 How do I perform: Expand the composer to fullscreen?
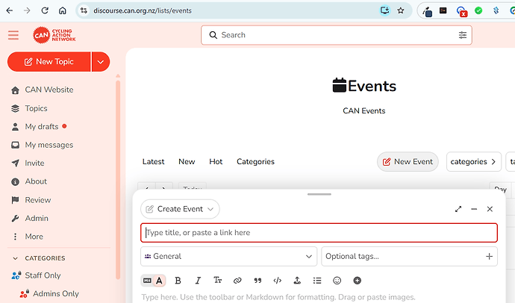coord(458,209)
